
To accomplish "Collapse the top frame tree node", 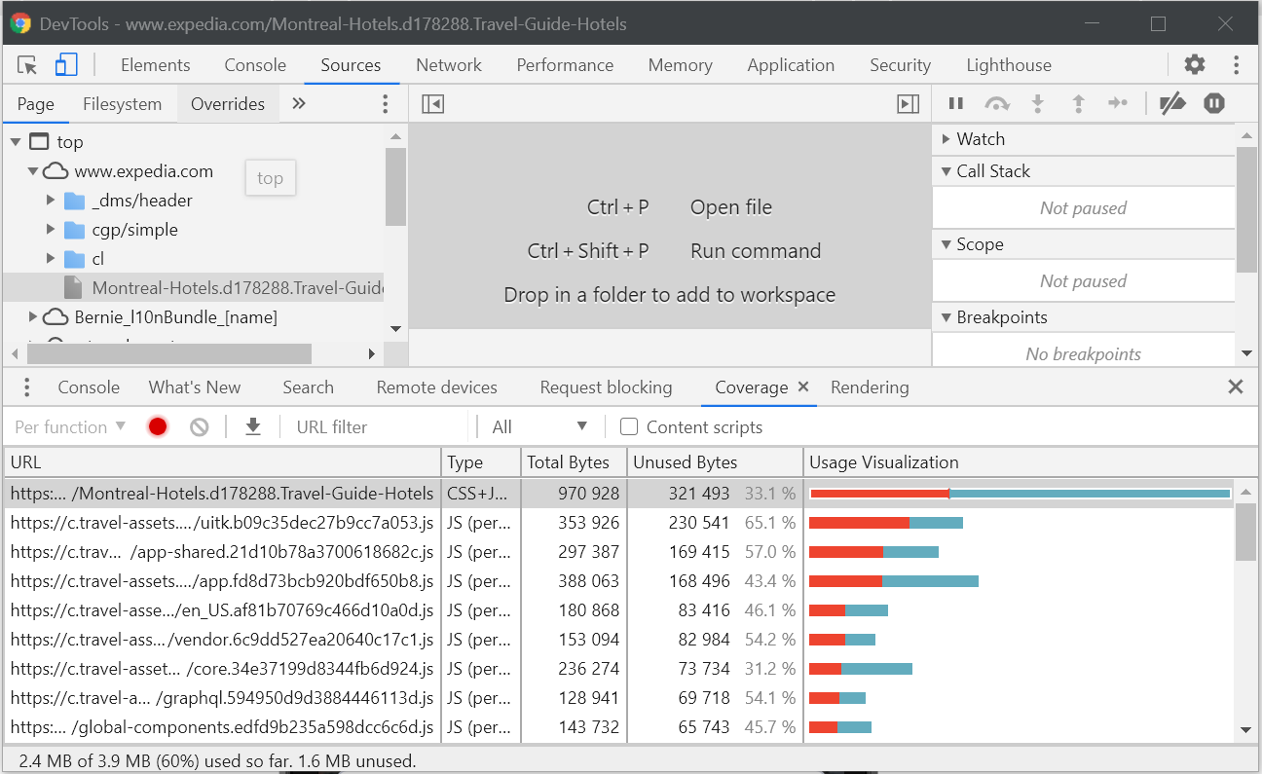I will pyautogui.click(x=16, y=142).
